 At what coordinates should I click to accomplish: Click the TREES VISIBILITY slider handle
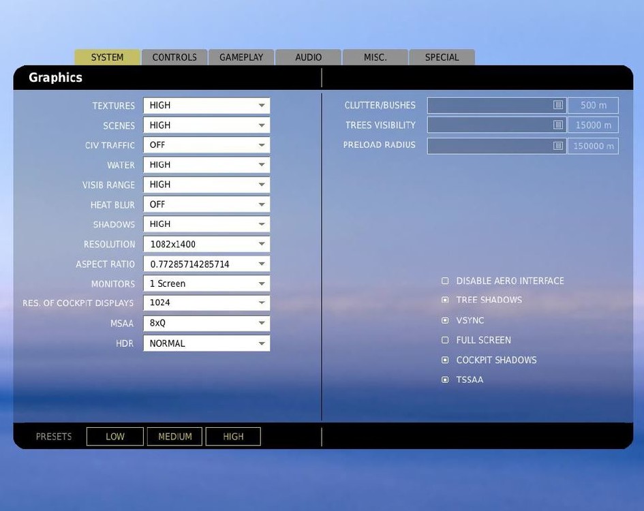(557, 125)
